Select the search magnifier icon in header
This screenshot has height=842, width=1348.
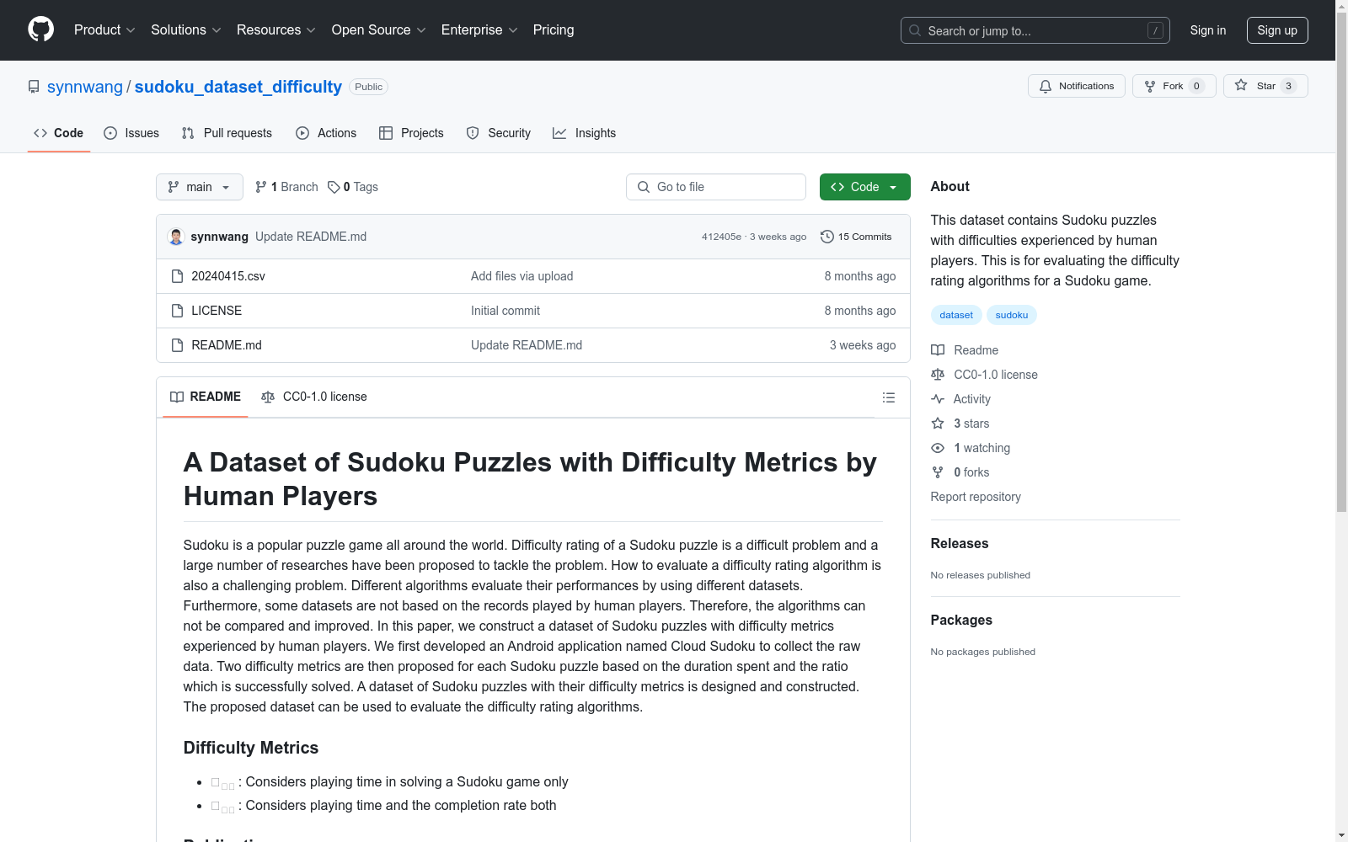[x=915, y=30]
